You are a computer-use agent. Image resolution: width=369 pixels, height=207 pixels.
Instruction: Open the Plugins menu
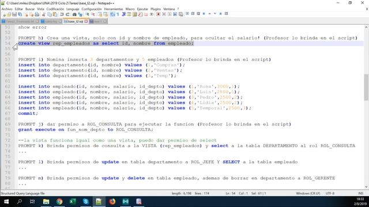click(156, 9)
